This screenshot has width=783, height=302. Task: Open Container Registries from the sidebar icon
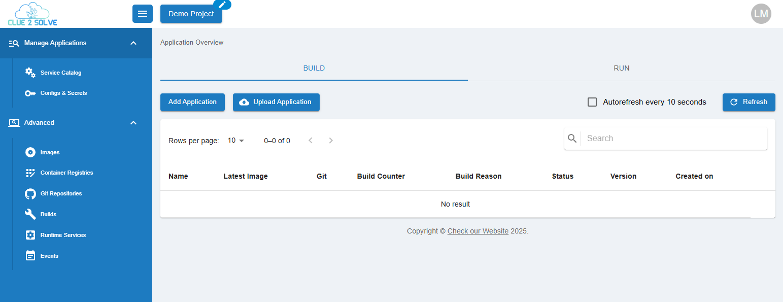30,173
